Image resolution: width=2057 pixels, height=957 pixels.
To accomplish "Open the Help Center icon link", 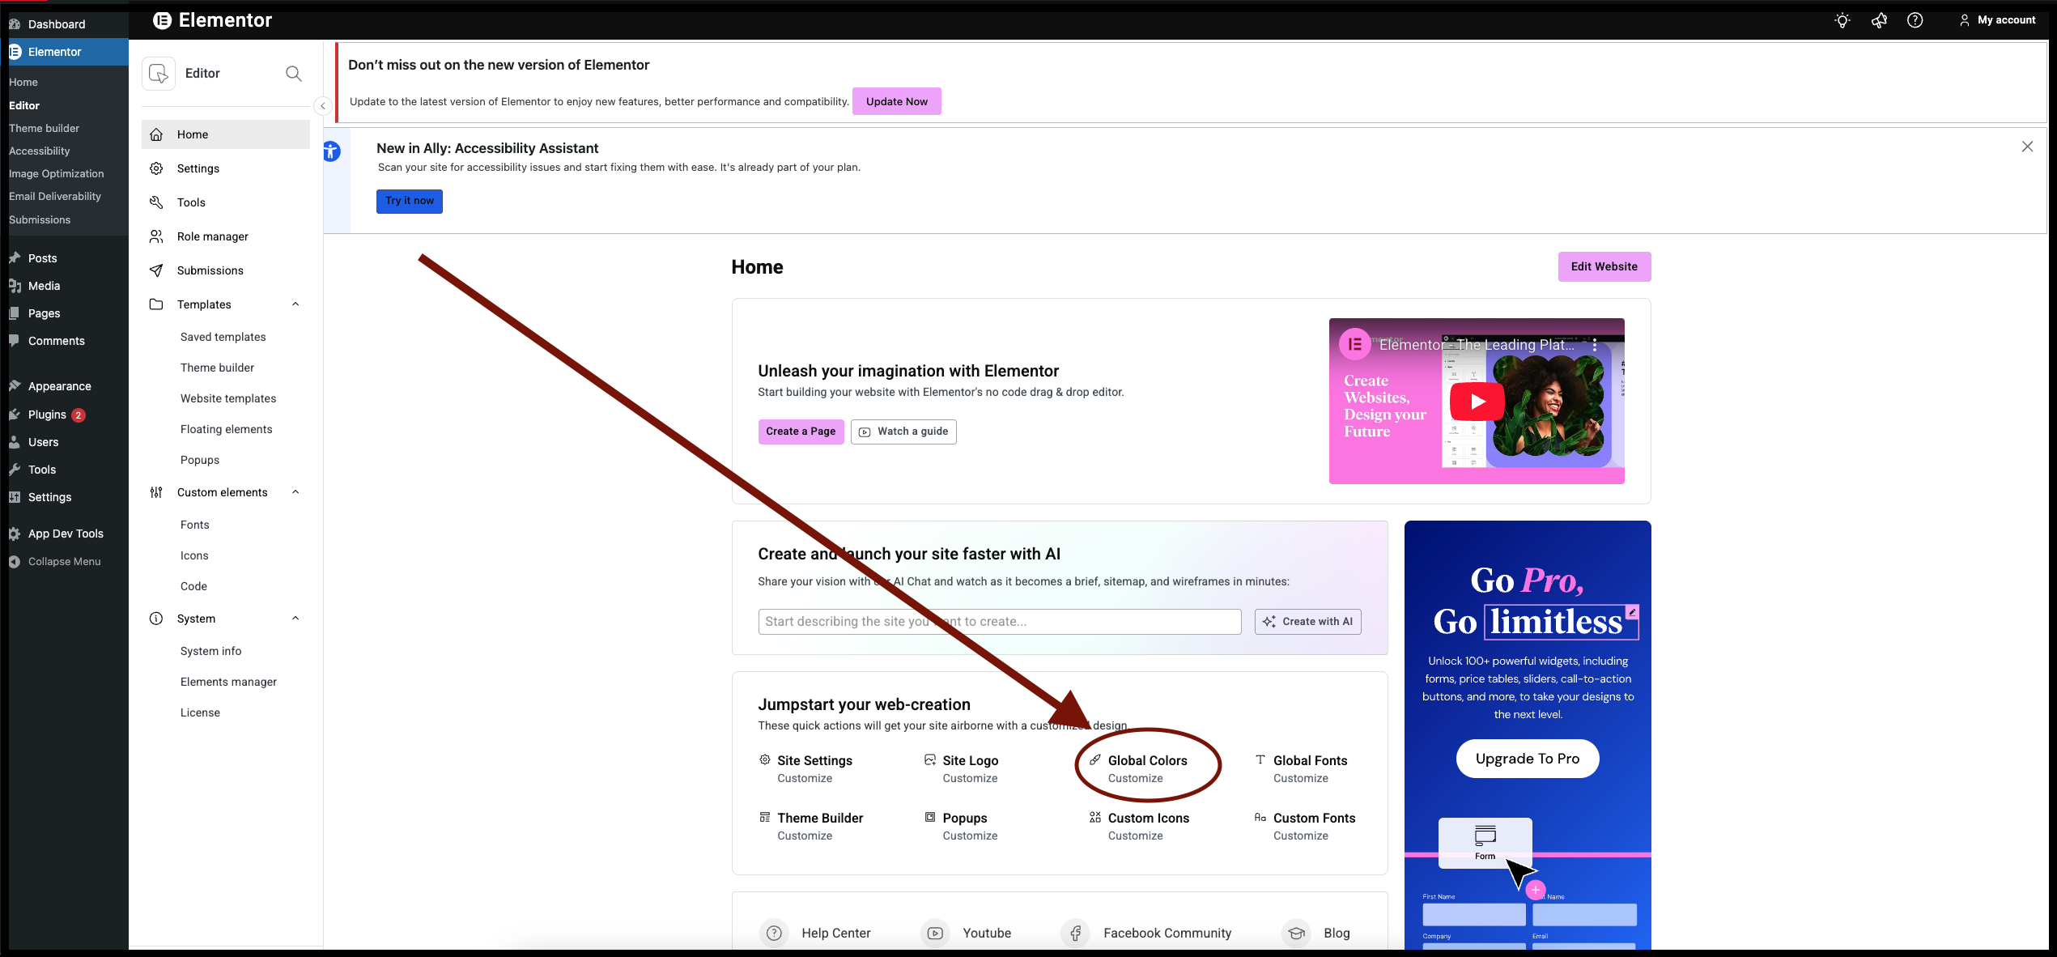I will [x=775, y=933].
